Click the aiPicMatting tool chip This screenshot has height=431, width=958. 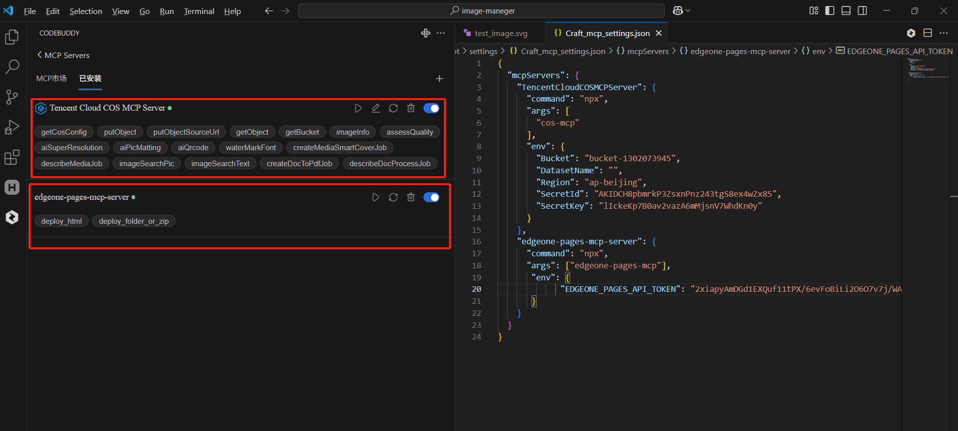140,148
